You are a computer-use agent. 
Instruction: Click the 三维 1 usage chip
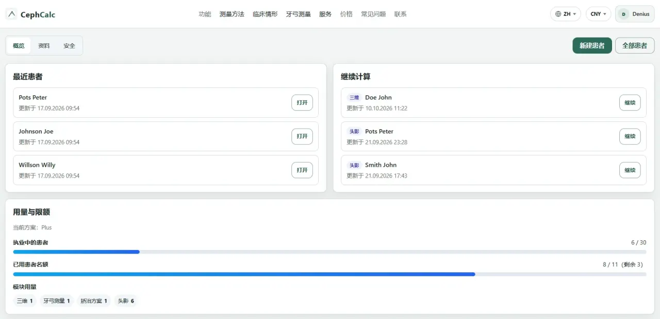pos(25,301)
